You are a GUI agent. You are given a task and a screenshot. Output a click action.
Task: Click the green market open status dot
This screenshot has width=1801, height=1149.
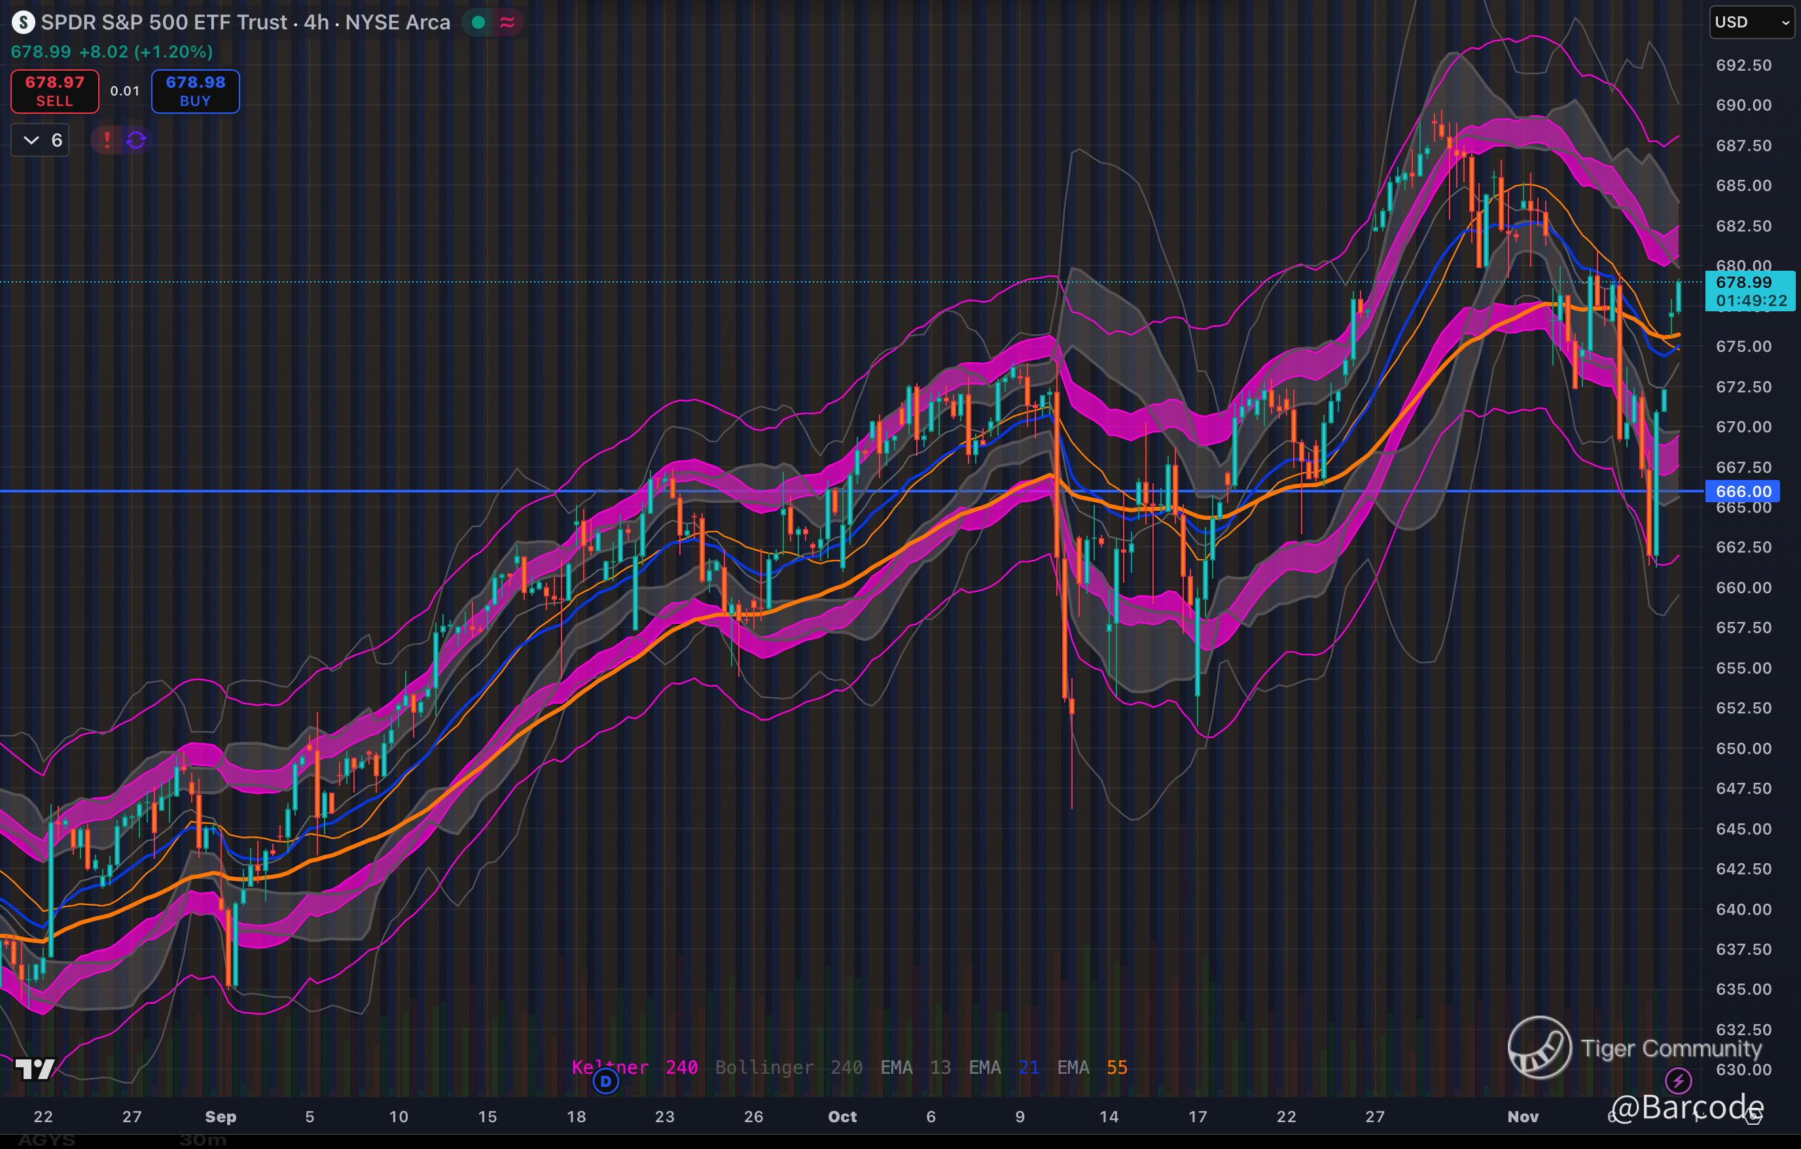coord(478,22)
